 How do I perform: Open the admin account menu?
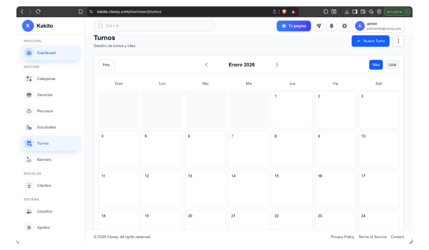click(x=378, y=26)
